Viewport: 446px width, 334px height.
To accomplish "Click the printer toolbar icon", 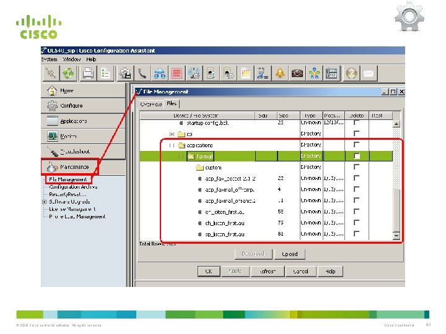I will click(x=88, y=74).
